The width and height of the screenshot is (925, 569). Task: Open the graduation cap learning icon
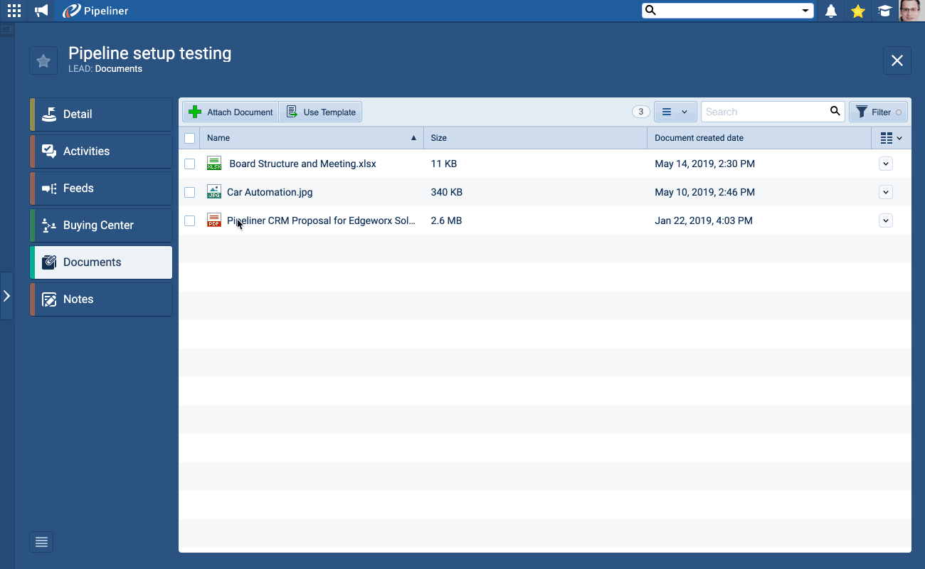point(884,11)
